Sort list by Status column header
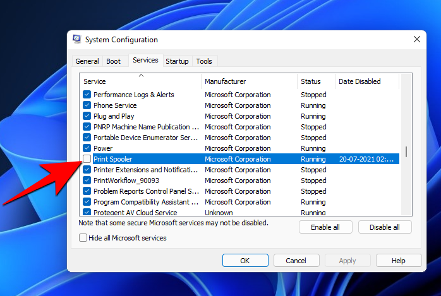 [315, 81]
